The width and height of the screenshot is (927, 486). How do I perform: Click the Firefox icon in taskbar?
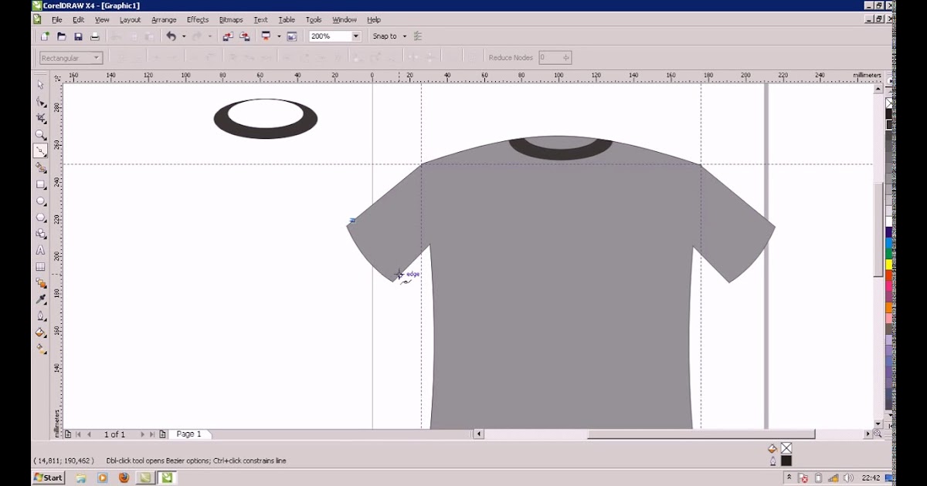(124, 478)
